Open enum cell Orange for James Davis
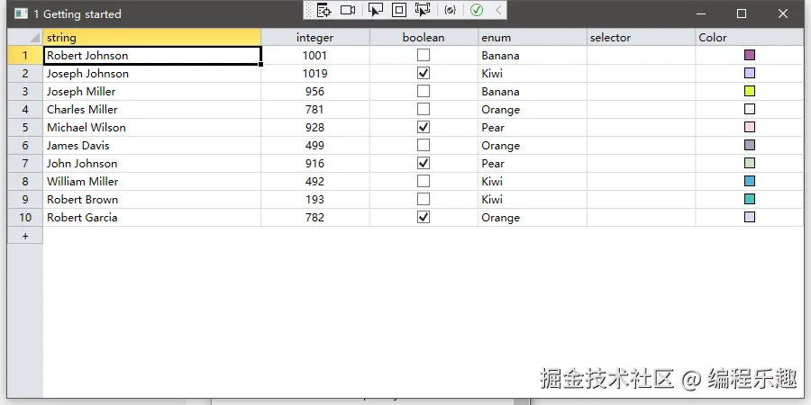Image resolution: width=811 pixels, height=405 pixels. (x=533, y=145)
